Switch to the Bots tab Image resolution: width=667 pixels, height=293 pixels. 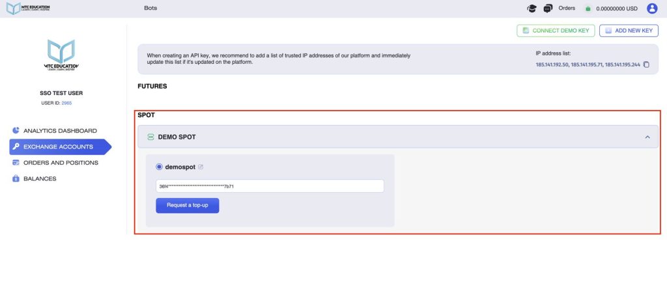[x=150, y=8]
